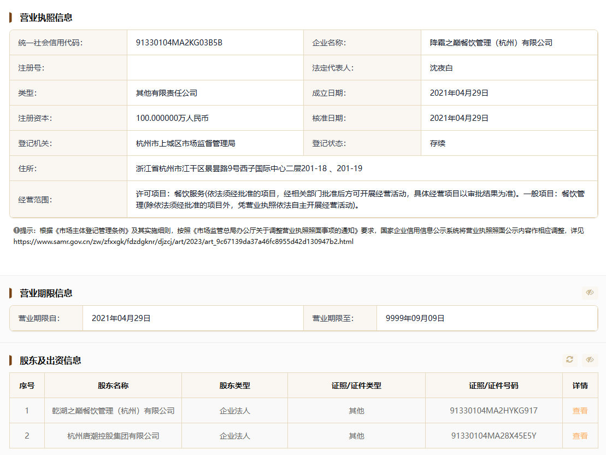Screen dimensions: 606x455
Task: Click the 登记状态 label
Action: [x=329, y=143]
